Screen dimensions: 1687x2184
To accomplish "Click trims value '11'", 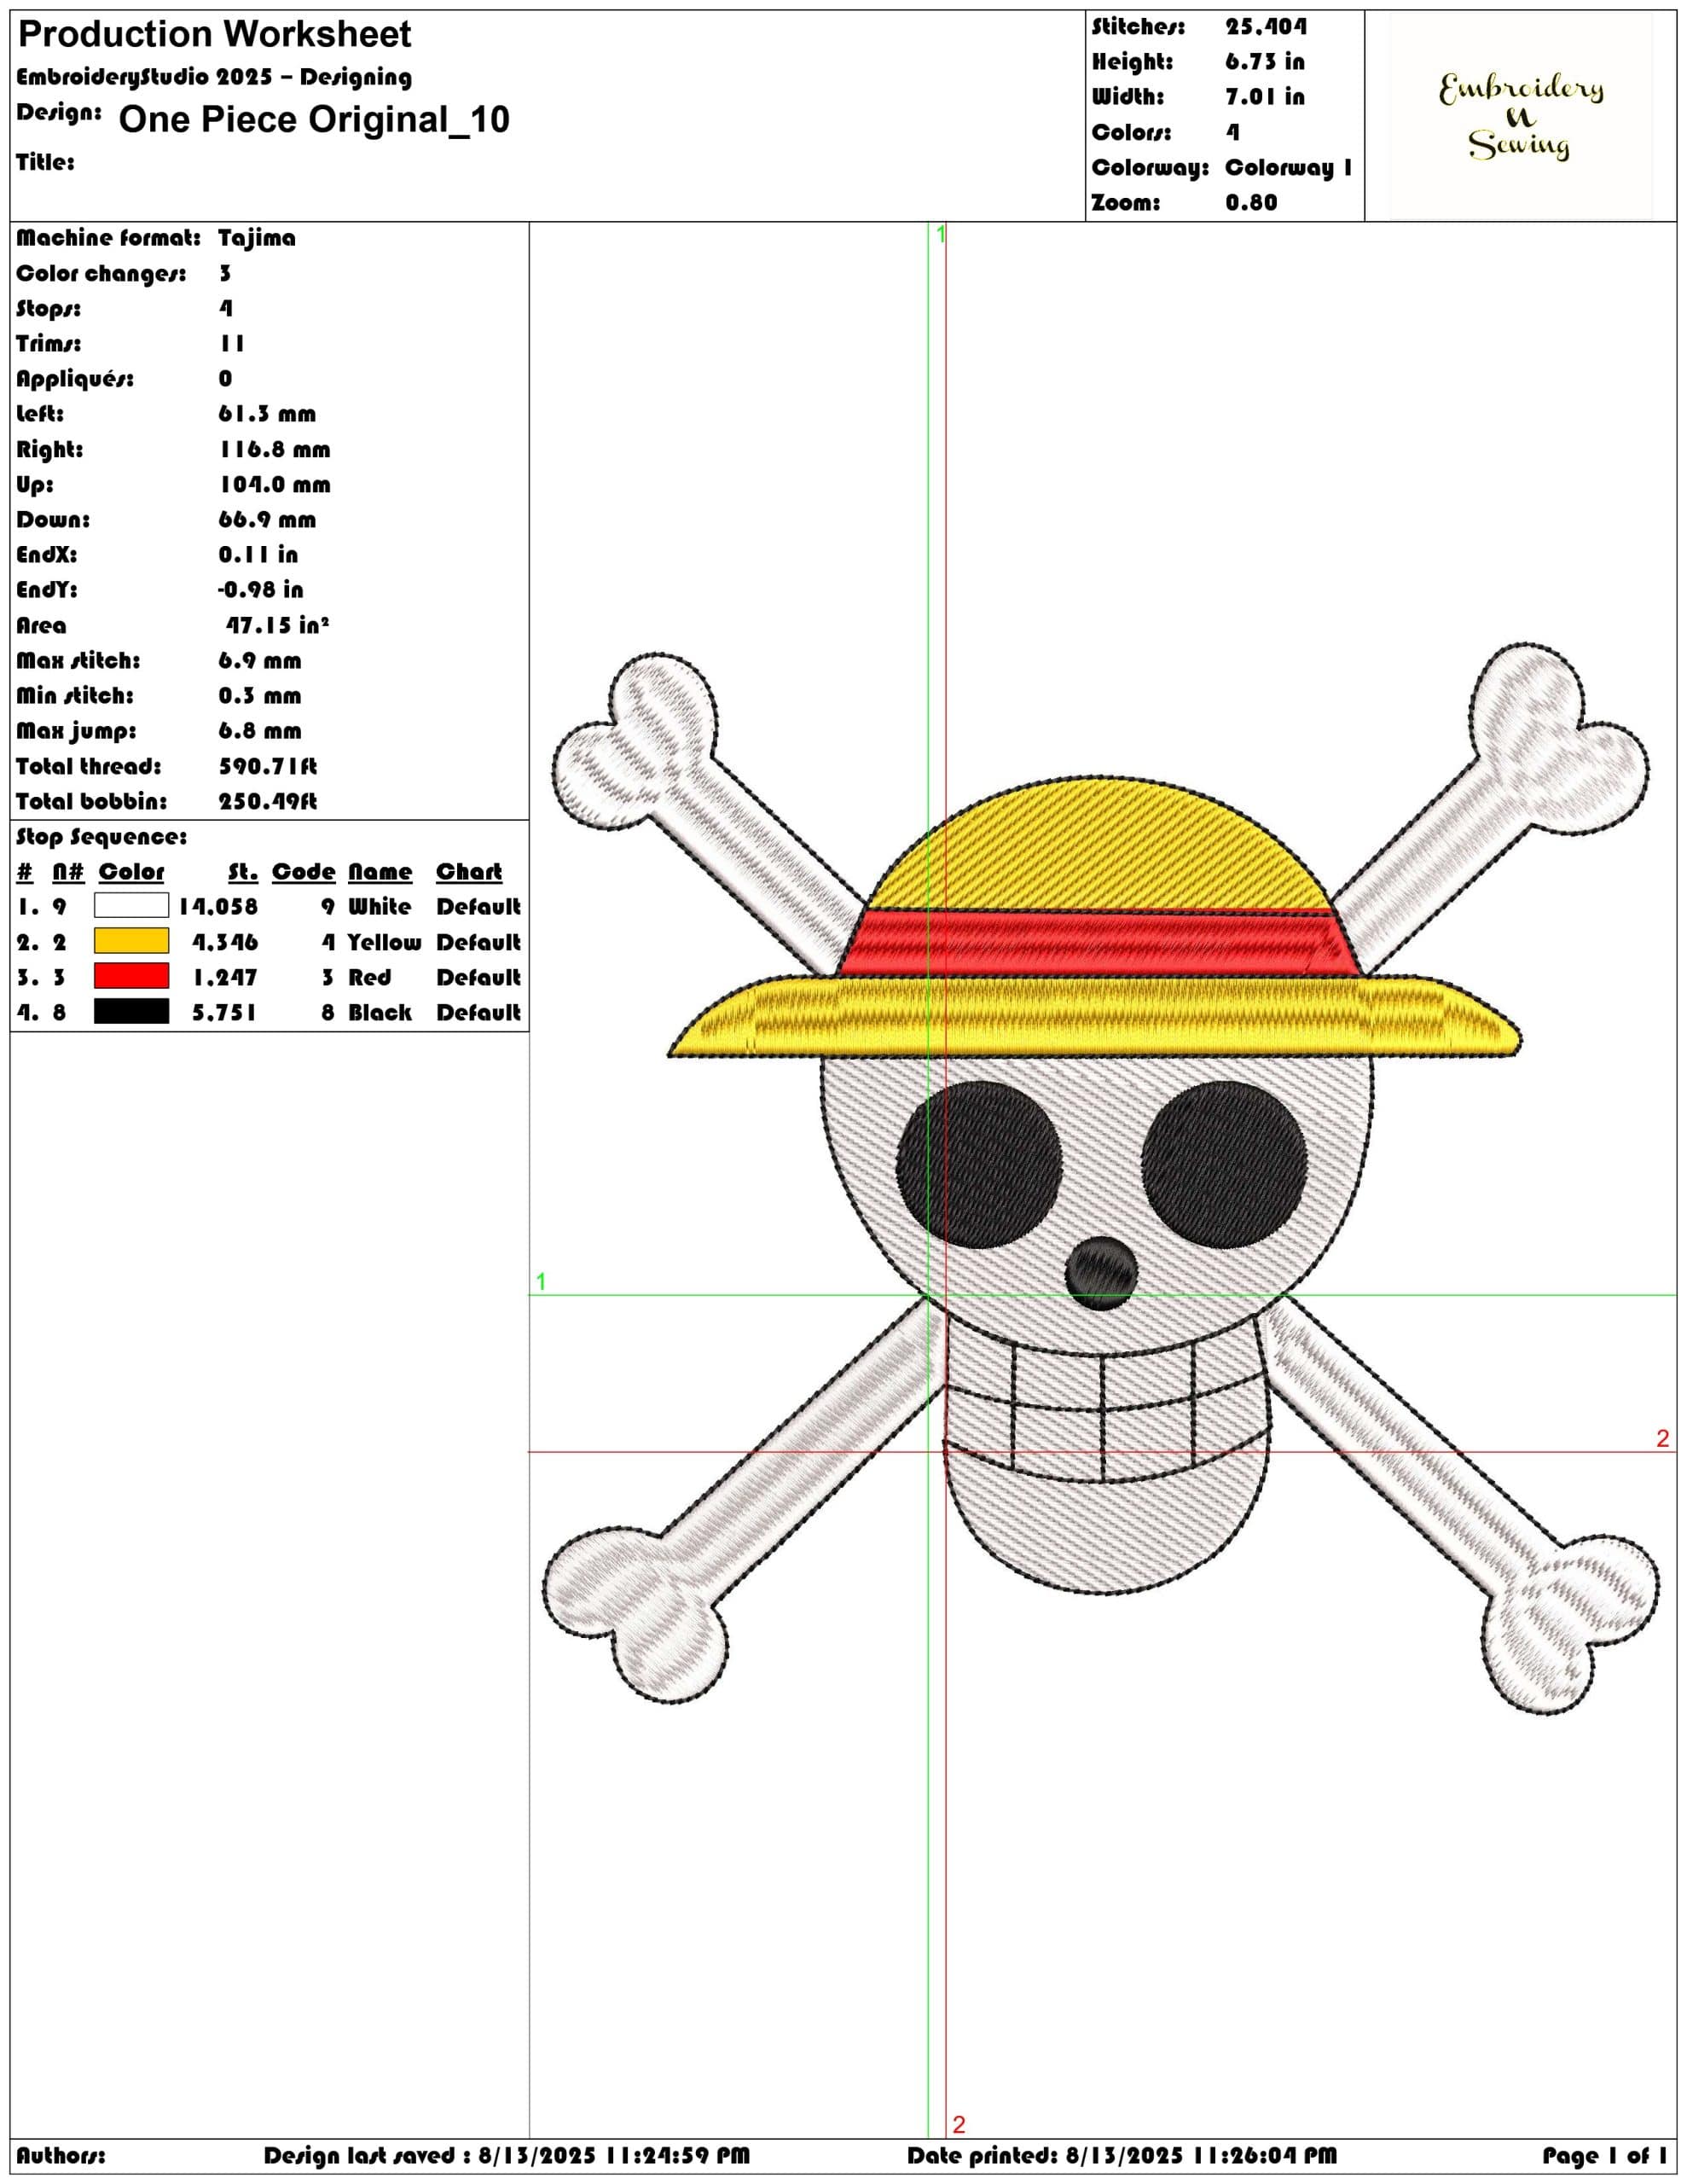I will pos(232,344).
